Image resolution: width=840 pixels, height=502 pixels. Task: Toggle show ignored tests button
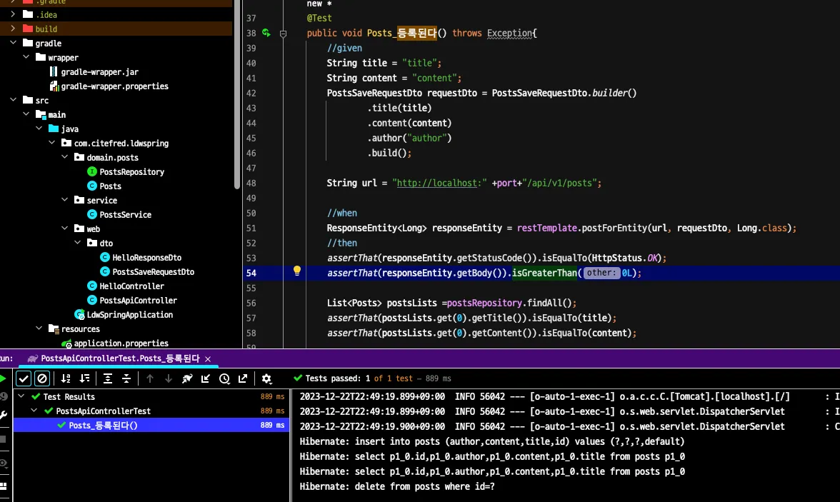[x=42, y=378]
